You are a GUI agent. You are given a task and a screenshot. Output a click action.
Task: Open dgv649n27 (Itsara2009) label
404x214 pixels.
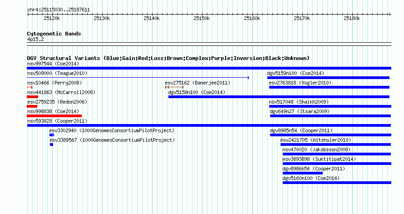300,111
